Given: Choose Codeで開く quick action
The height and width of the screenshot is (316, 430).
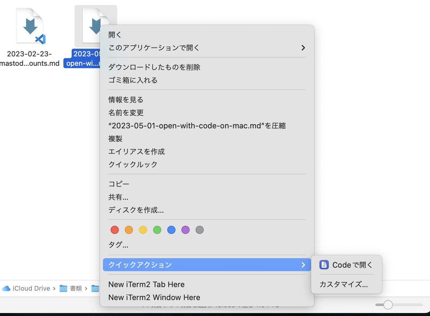Looking at the screenshot, I should tap(347, 265).
